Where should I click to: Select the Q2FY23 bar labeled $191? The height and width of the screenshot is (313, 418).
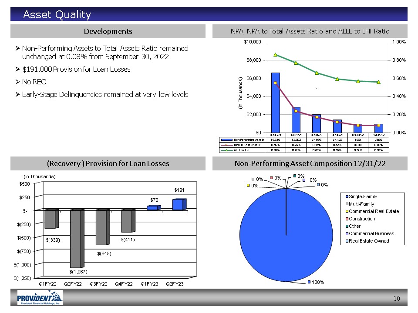[x=178, y=205]
